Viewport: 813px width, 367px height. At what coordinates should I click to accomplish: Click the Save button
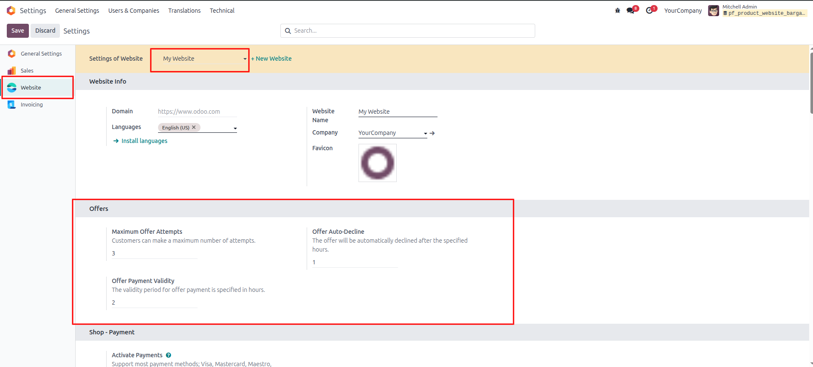point(18,31)
